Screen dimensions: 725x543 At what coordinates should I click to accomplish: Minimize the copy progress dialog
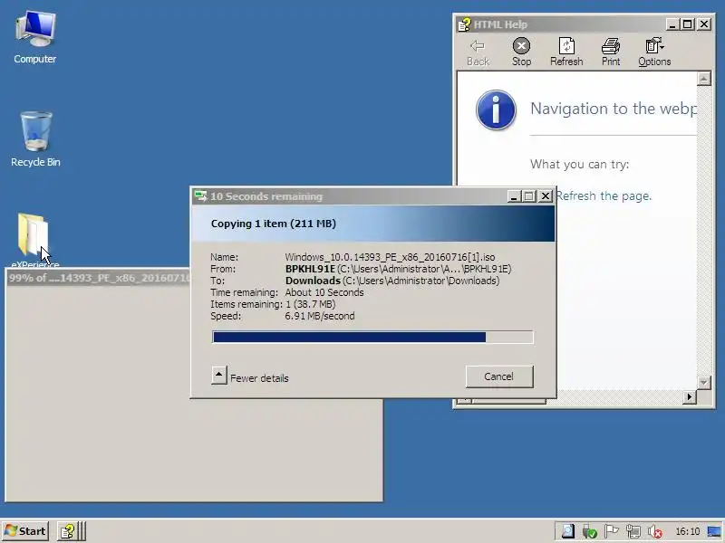[x=514, y=196]
